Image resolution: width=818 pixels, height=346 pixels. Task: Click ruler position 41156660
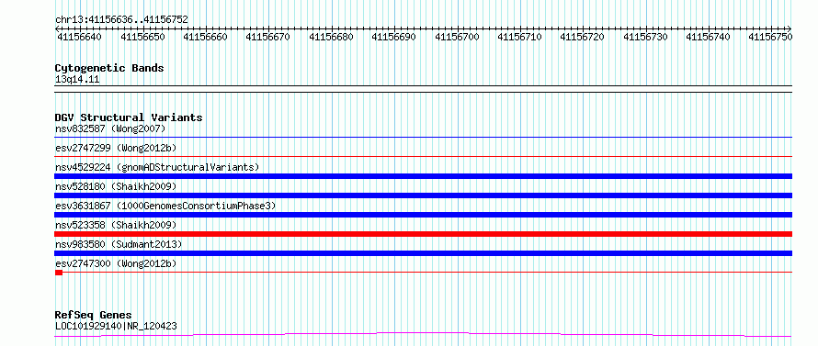point(205,37)
